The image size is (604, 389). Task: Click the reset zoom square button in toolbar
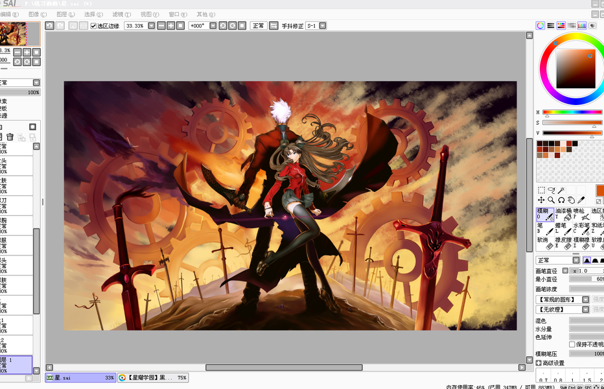point(180,26)
